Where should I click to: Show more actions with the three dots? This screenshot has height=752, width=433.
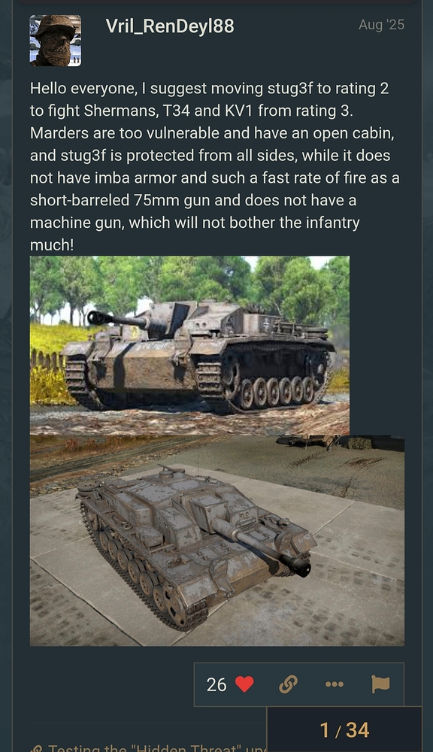click(335, 684)
